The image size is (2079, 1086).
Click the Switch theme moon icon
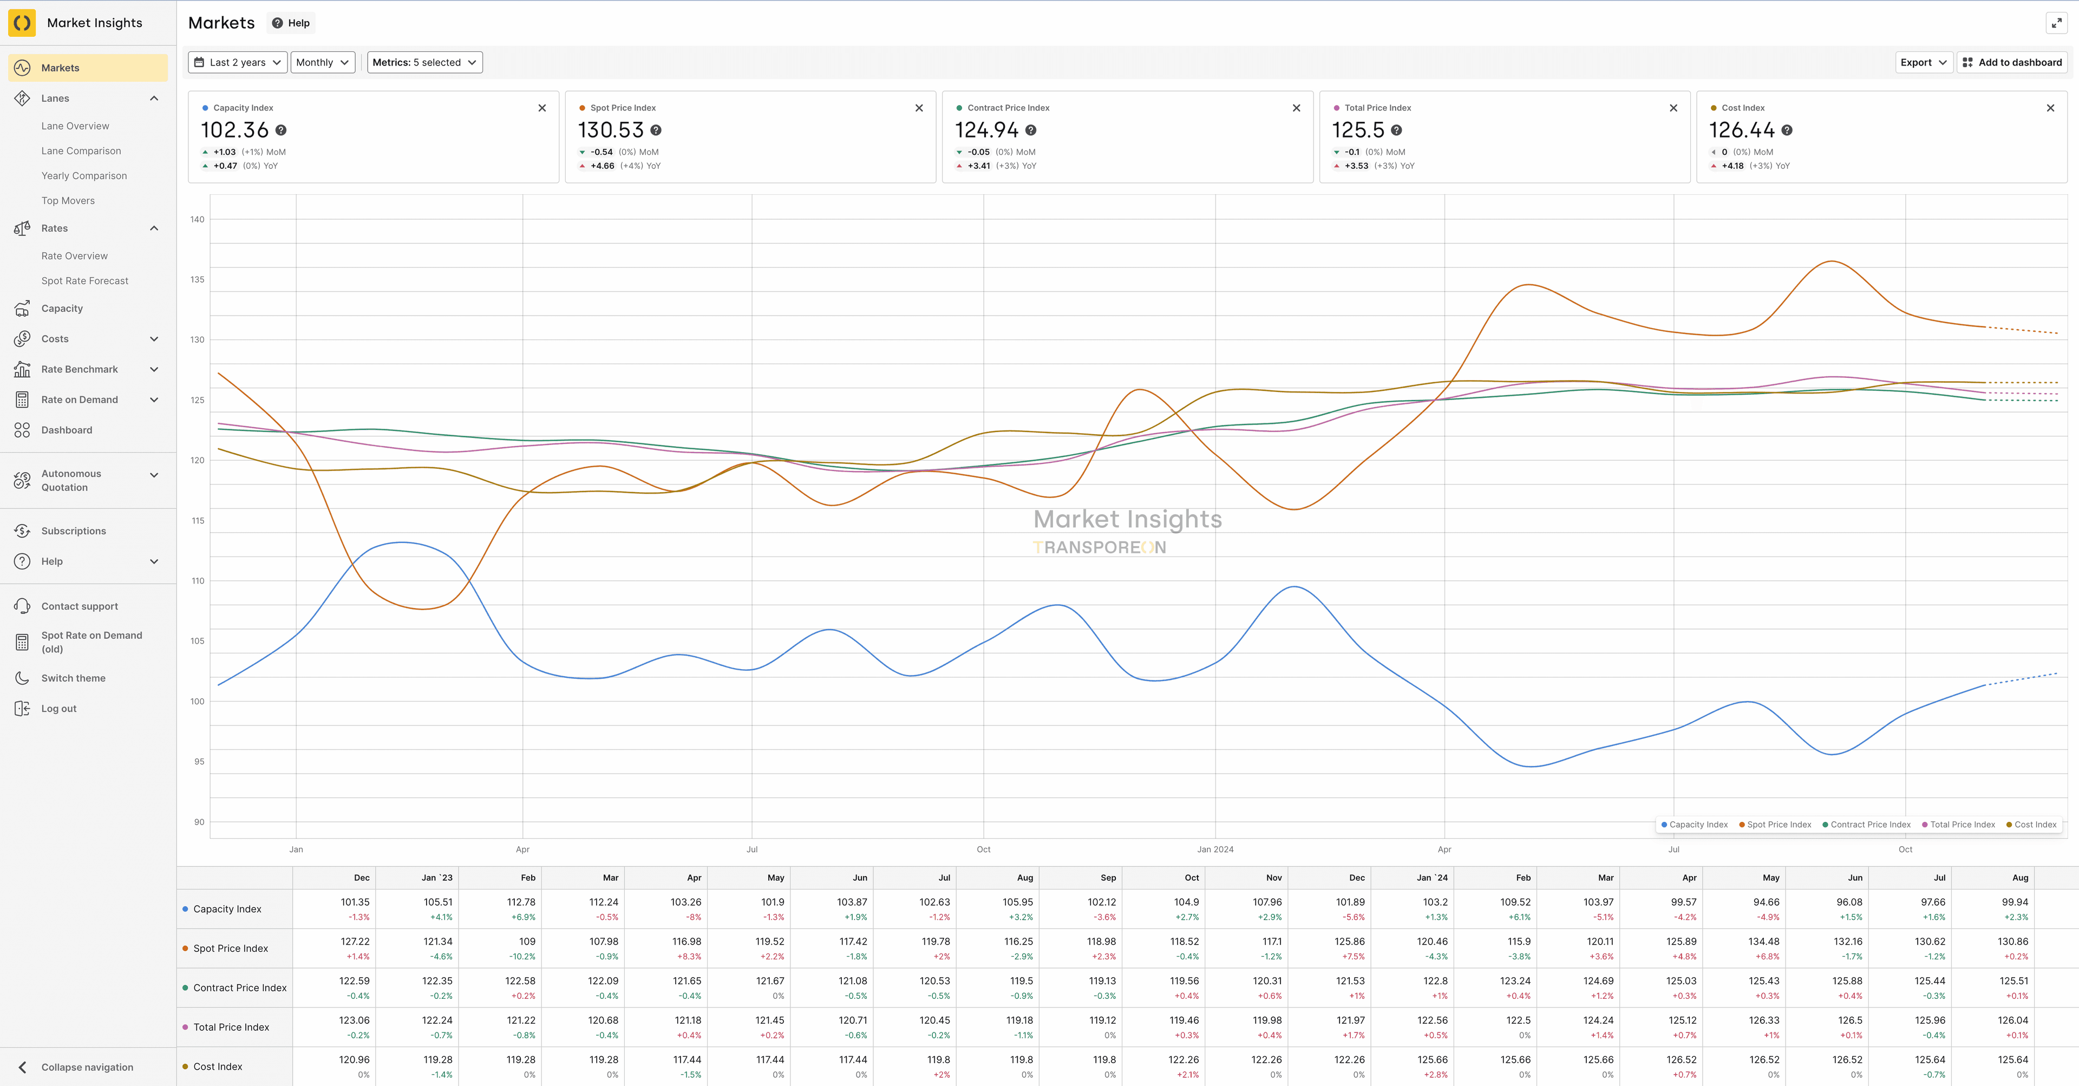[x=22, y=678]
